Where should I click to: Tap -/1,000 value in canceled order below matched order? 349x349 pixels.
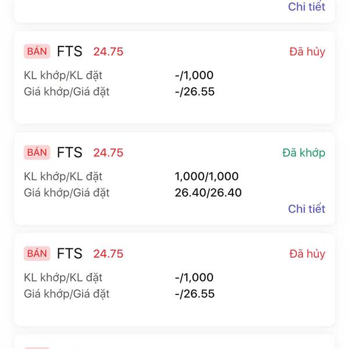pyautogui.click(x=194, y=278)
